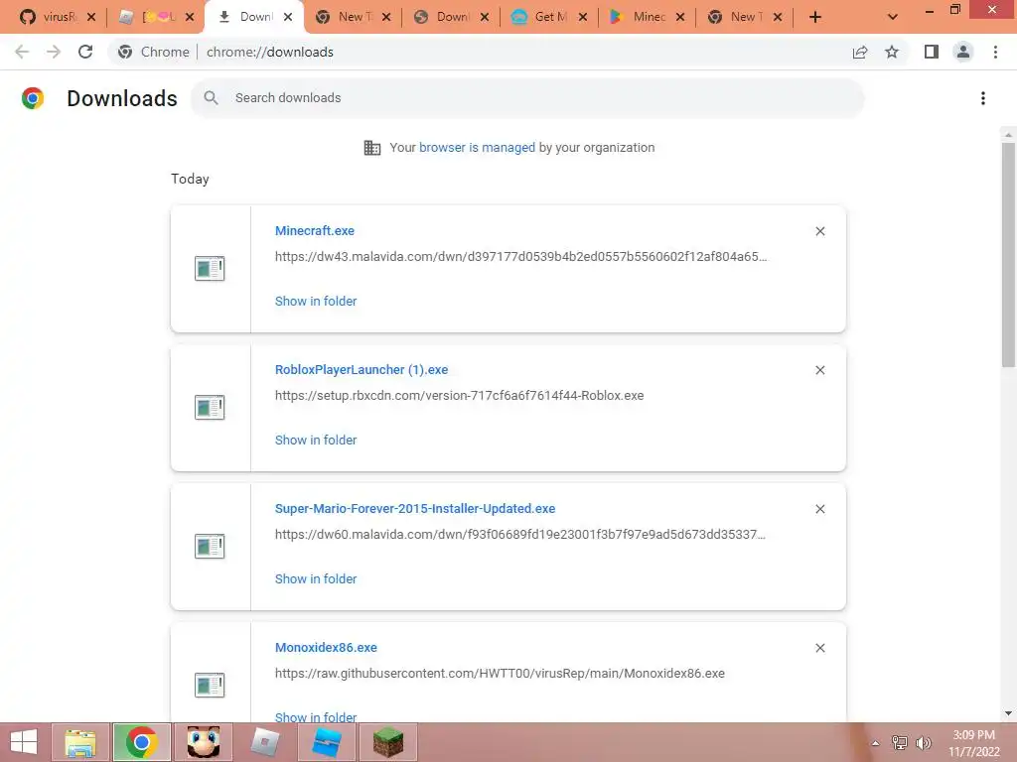Show Minecraft.exe in folder
This screenshot has width=1017, height=762.
click(316, 302)
